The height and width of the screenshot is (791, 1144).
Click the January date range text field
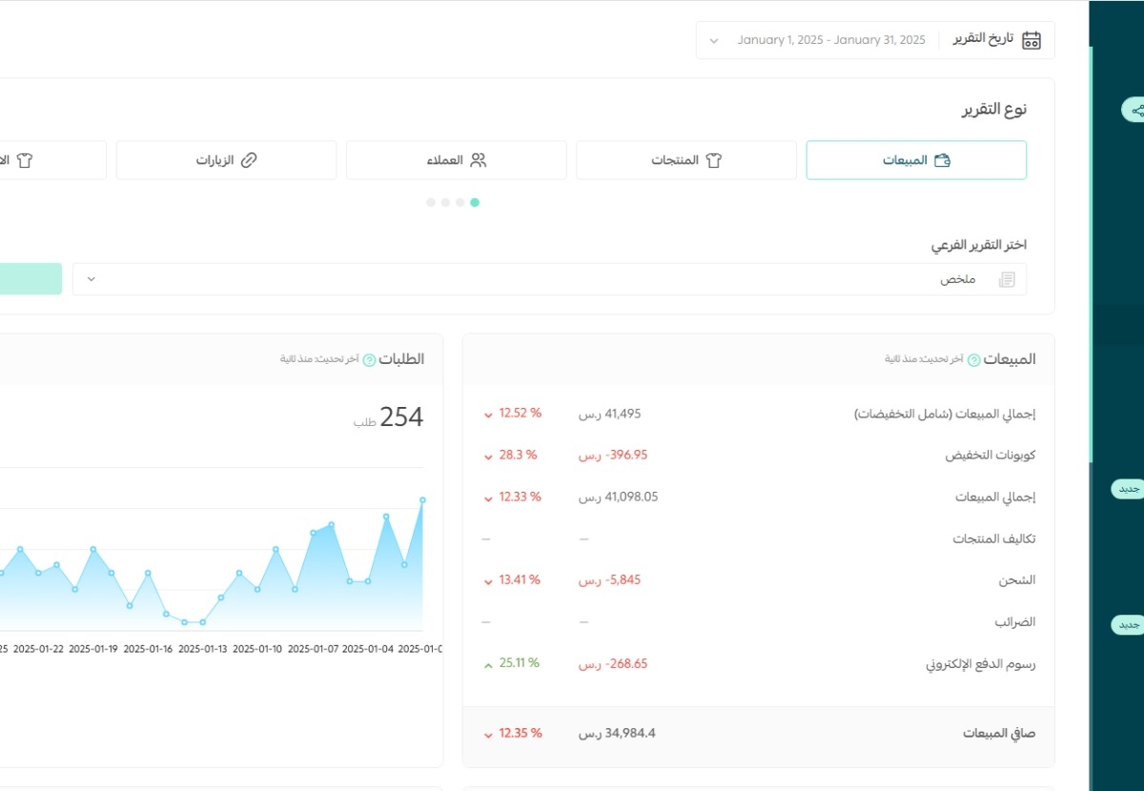pos(830,39)
